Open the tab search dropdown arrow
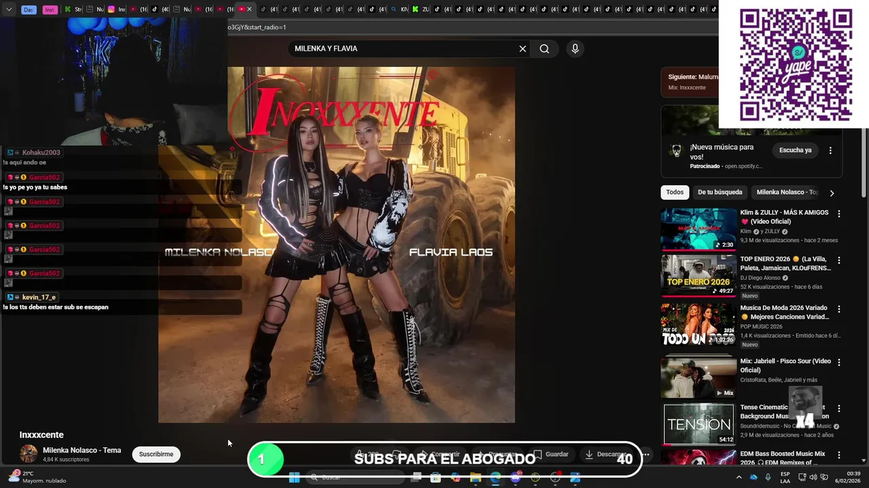The height and width of the screenshot is (488, 869). [x=9, y=9]
